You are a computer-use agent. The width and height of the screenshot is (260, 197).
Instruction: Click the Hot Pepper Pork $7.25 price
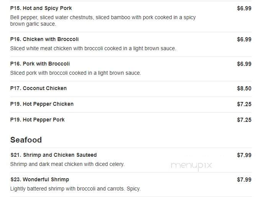[244, 120]
